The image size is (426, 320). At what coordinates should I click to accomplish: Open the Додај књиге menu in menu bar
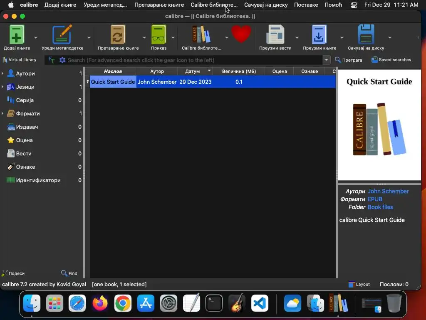pos(60,5)
